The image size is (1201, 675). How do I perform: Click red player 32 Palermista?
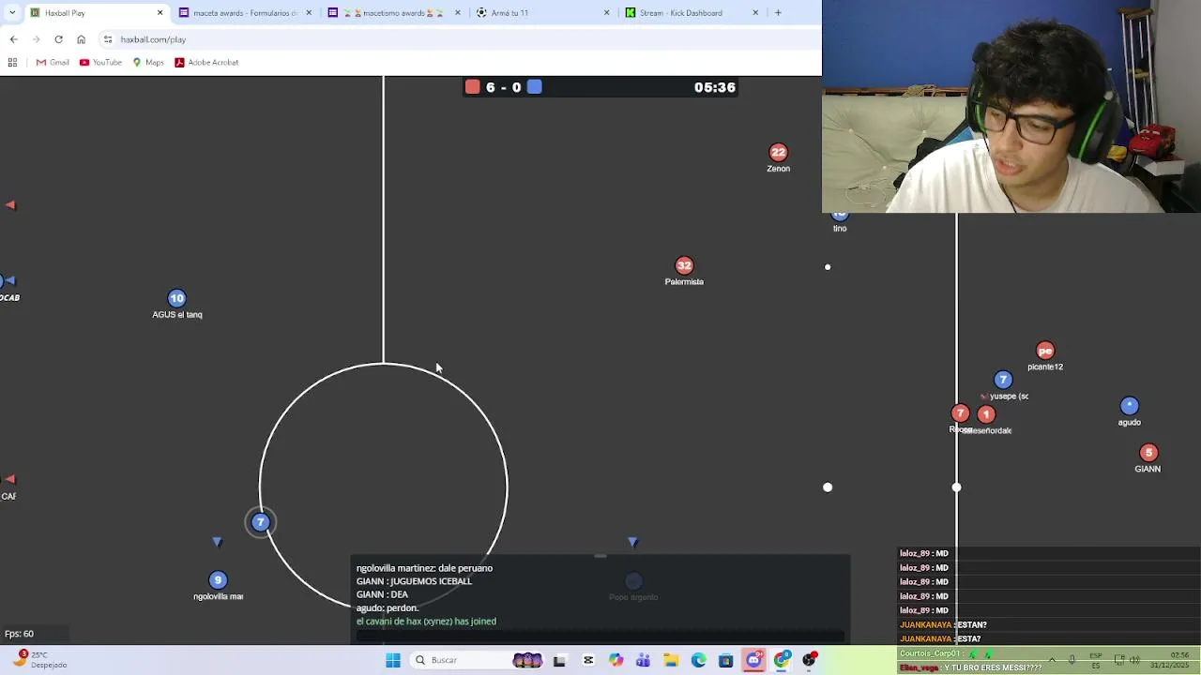684,265
